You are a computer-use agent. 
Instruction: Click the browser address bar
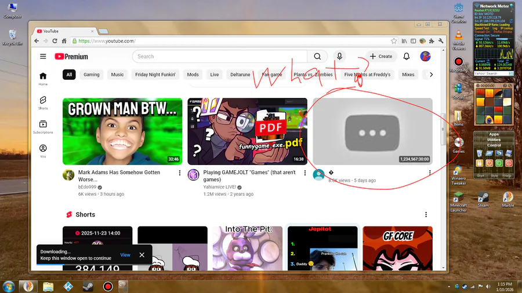click(230, 41)
